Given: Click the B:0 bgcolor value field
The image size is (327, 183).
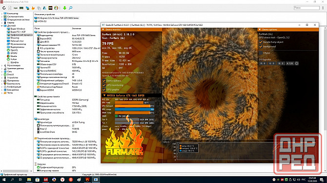Looking at the screenshot, I should click(x=281, y=63).
